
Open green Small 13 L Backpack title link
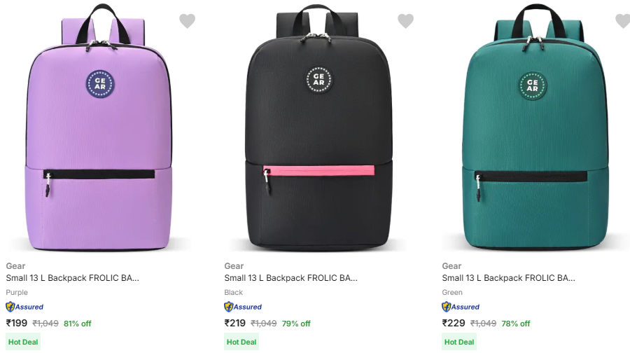509,278
